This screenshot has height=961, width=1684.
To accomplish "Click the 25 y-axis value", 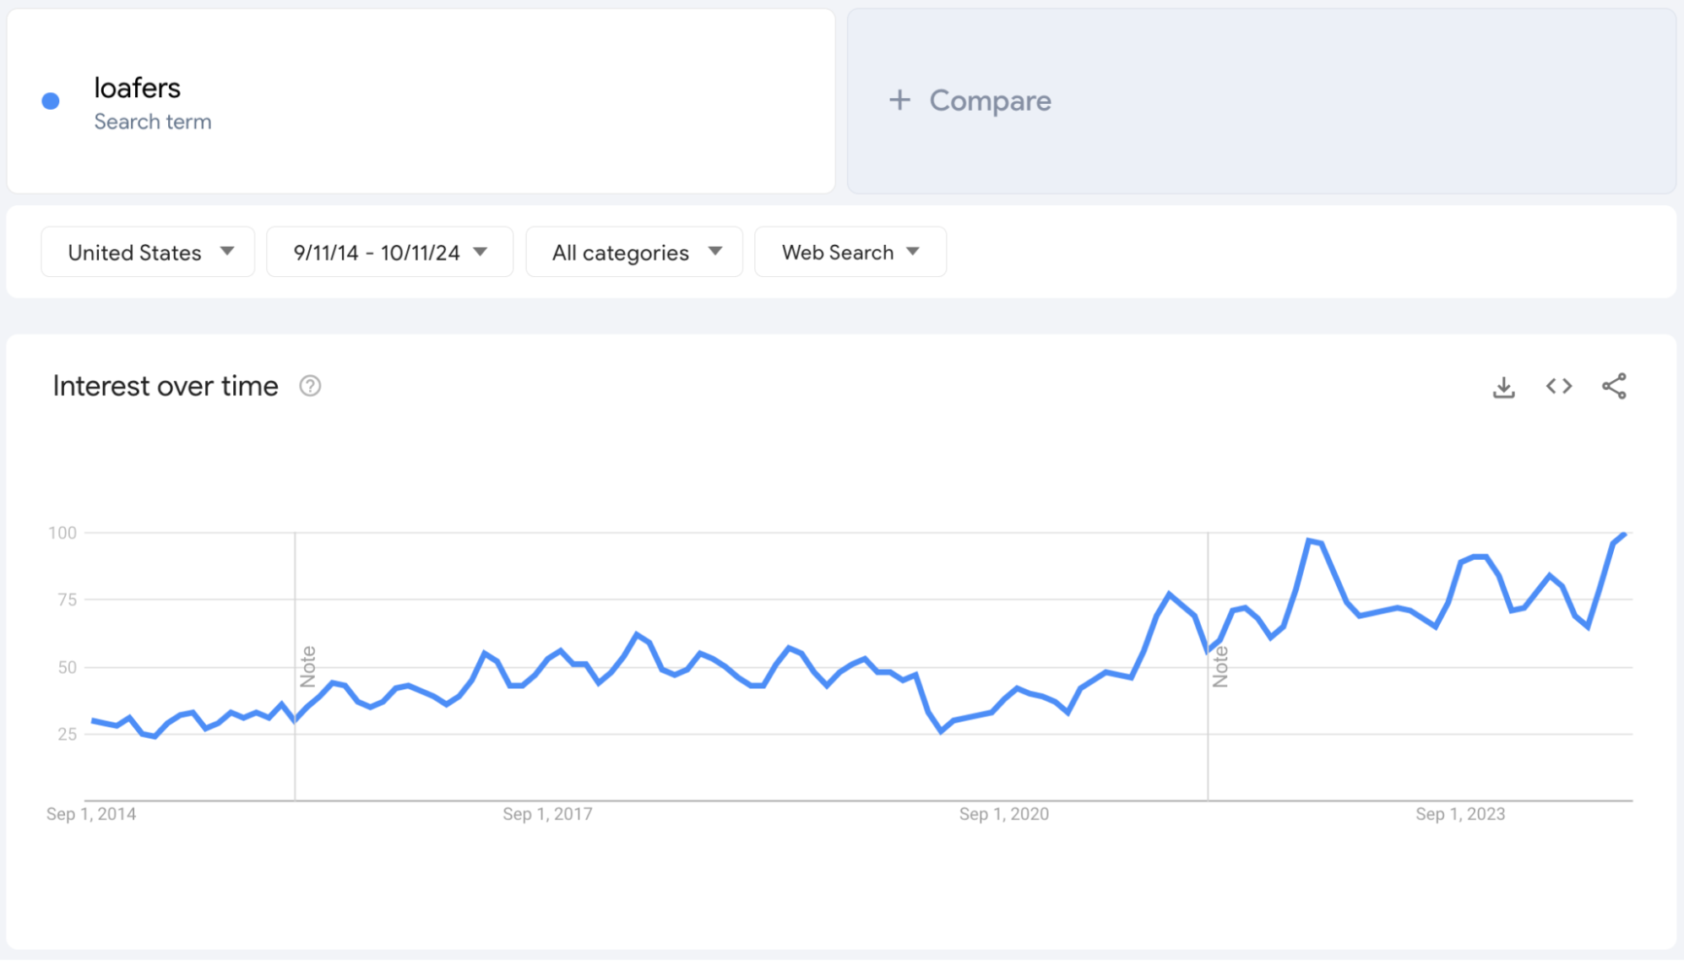I will tap(67, 734).
